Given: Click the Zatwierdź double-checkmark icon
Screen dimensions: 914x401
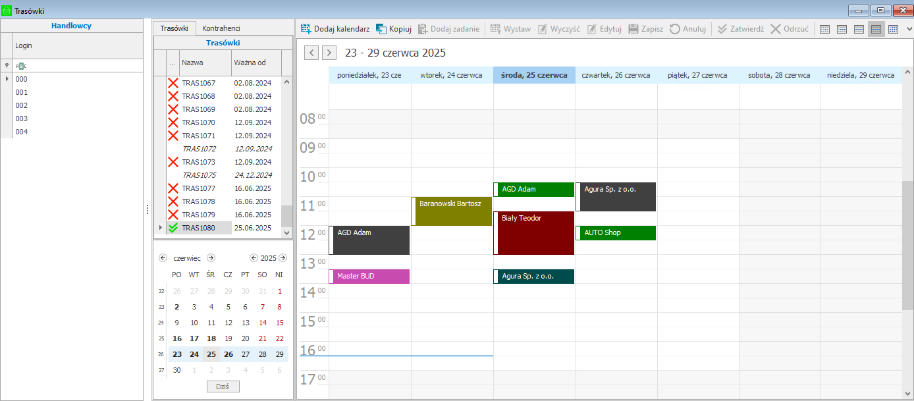Looking at the screenshot, I should 722,29.
